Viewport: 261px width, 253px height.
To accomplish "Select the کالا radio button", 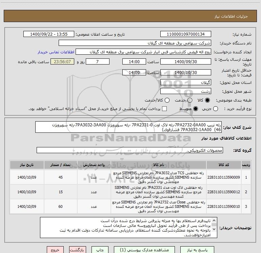I will click(x=207, y=100).
